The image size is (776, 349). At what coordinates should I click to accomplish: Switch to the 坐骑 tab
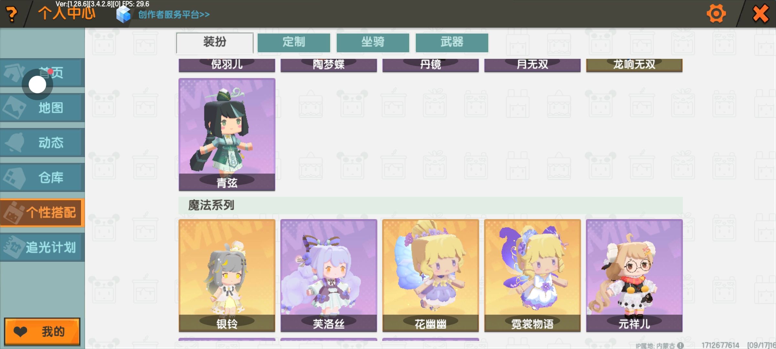373,42
